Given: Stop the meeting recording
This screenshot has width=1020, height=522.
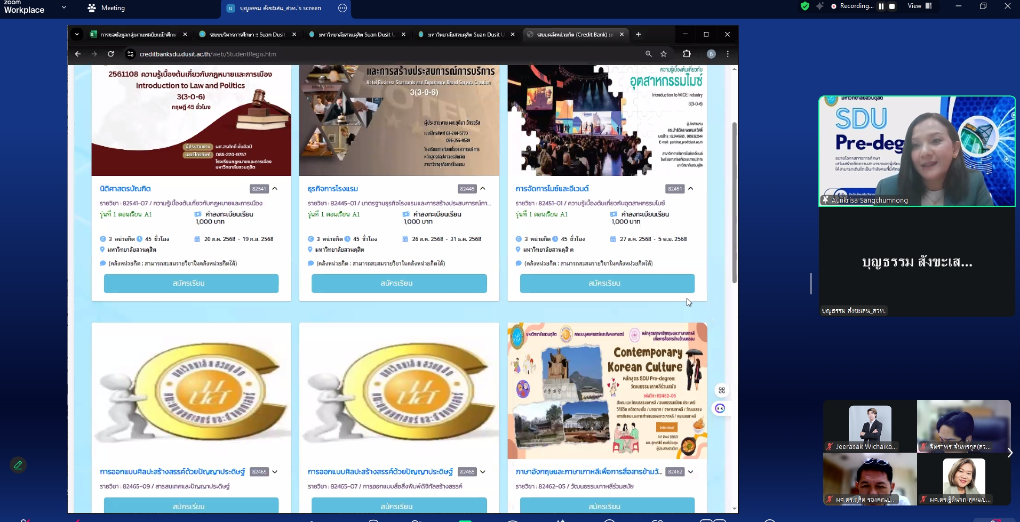Looking at the screenshot, I should [x=892, y=6].
